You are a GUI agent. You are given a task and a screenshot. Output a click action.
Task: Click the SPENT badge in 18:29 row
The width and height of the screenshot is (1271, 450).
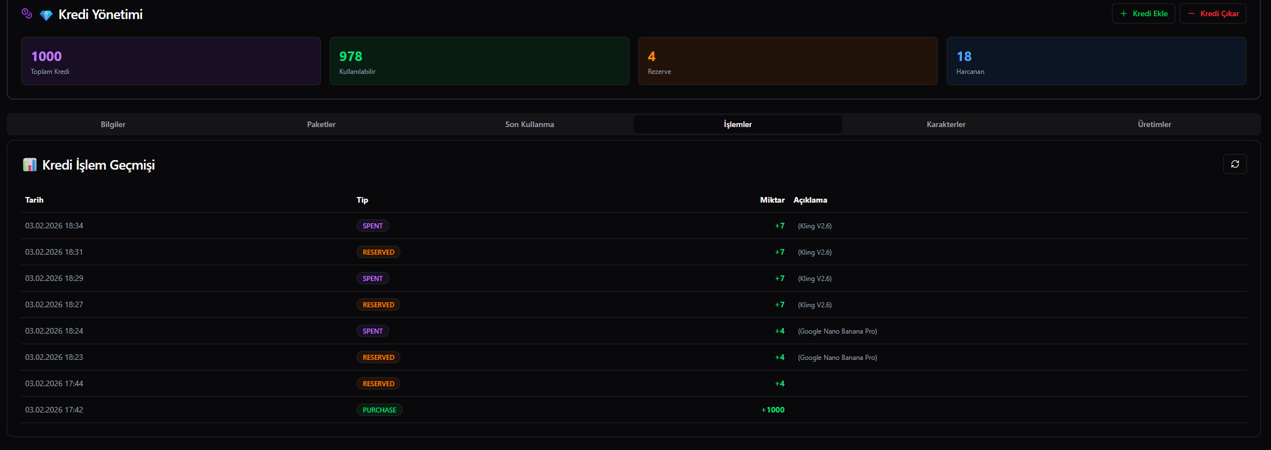(x=373, y=278)
